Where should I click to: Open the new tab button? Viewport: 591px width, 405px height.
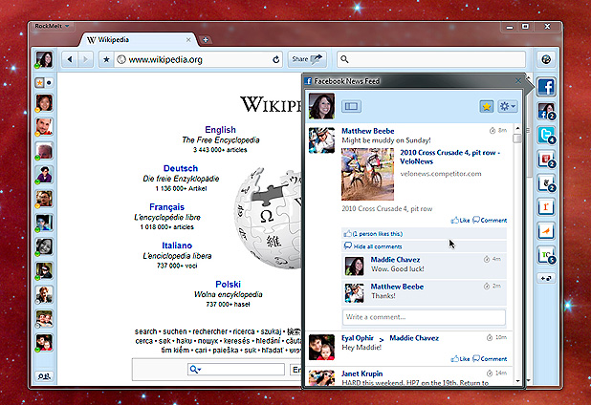coord(206,40)
